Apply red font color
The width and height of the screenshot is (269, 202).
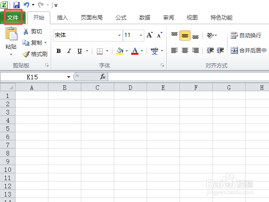point(135,51)
